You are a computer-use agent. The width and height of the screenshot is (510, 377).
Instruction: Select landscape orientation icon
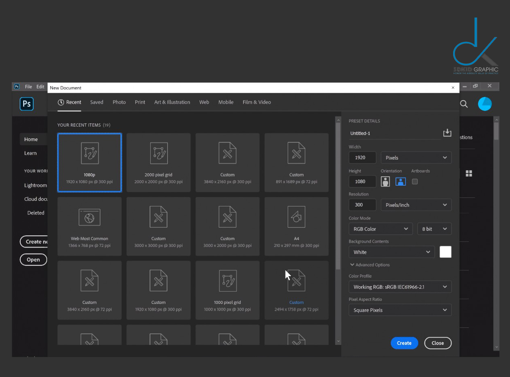coord(401,182)
